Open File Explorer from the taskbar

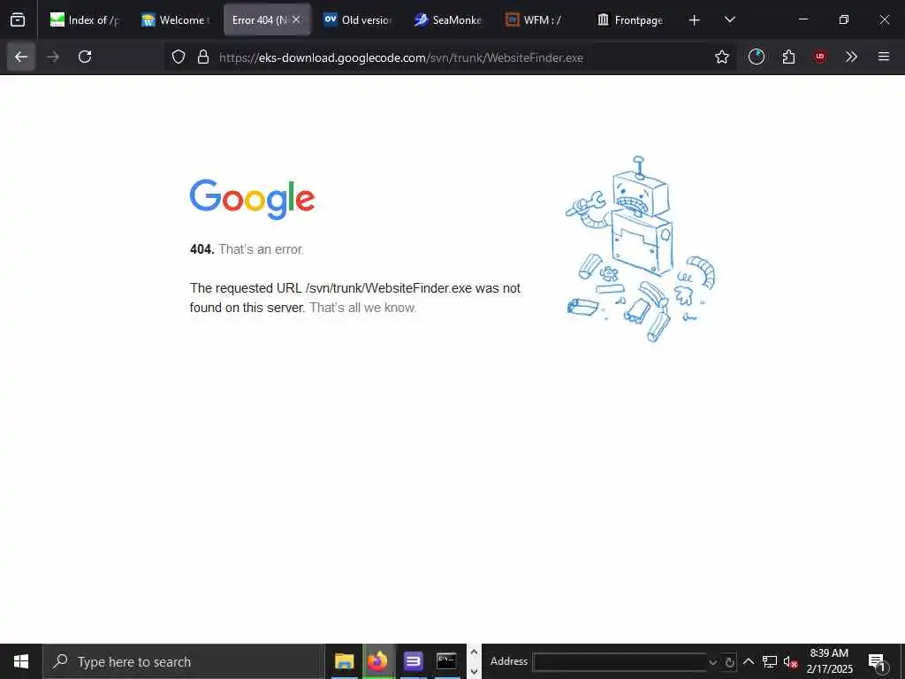click(345, 661)
